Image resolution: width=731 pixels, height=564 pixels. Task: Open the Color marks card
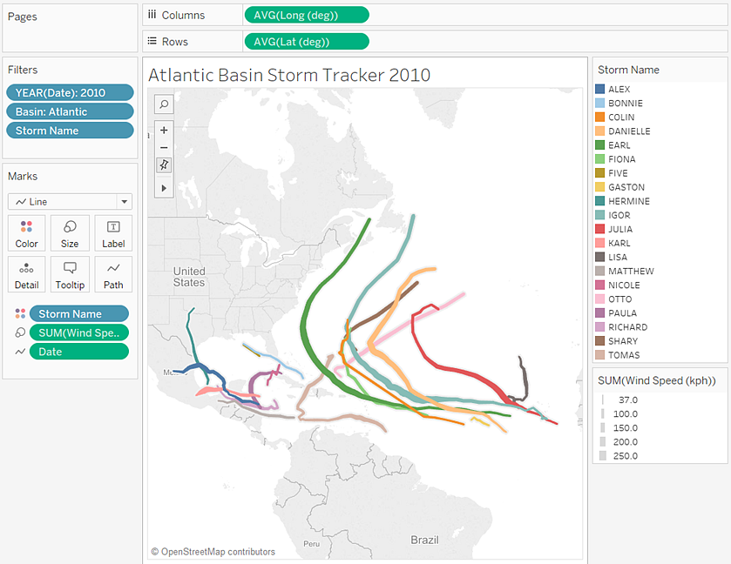(x=26, y=233)
